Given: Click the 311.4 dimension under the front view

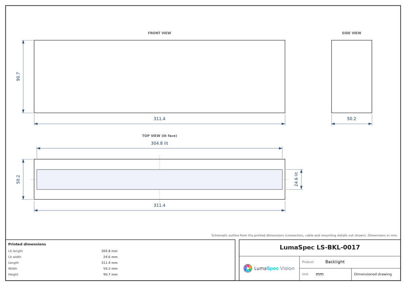Looking at the screenshot, I should tap(159, 119).
